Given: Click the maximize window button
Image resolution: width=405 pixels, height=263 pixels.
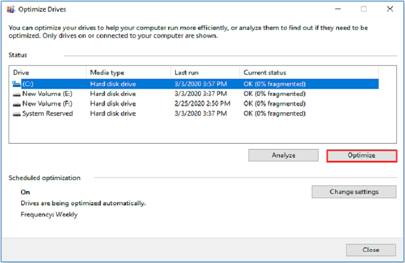Looking at the screenshot, I should [363, 9].
